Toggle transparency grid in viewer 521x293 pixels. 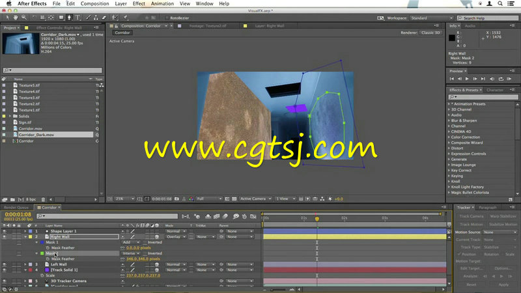click(x=234, y=199)
